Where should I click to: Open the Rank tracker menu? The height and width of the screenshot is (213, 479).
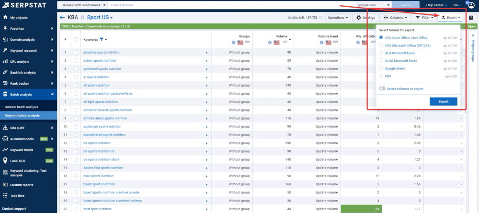tap(28, 83)
